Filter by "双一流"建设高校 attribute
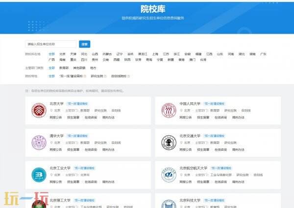 (71, 76)
